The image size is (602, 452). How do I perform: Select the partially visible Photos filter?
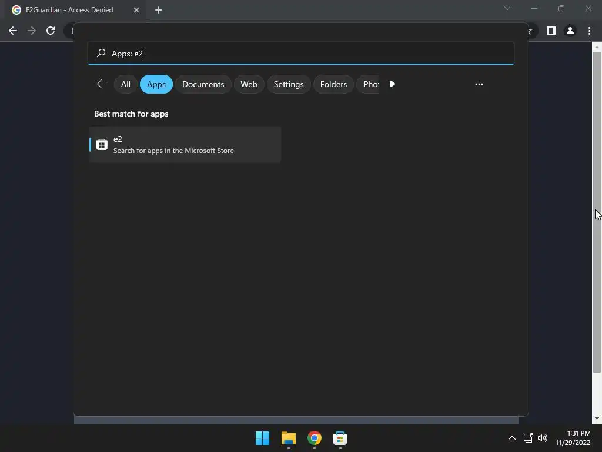coord(368,84)
